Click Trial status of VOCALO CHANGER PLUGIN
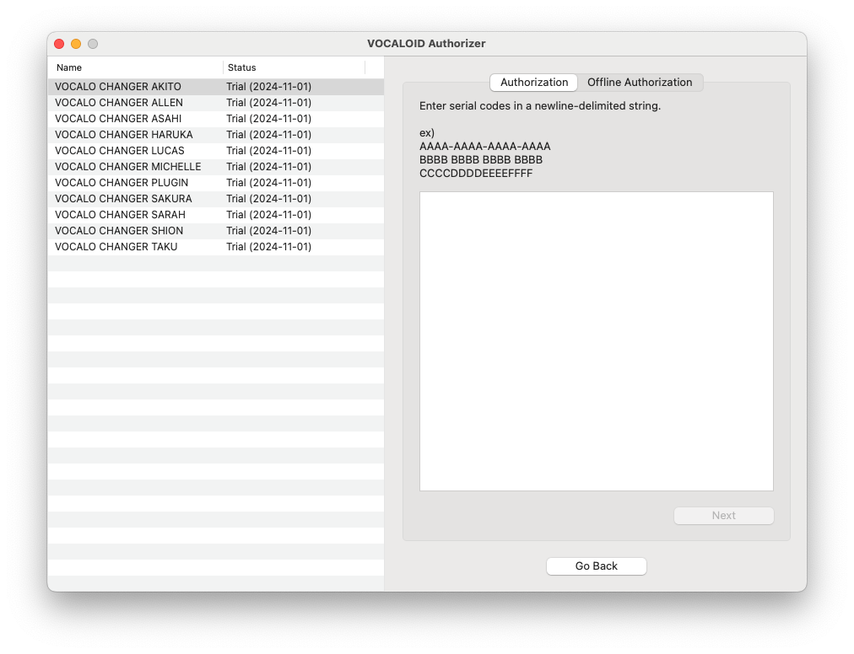This screenshot has height=654, width=854. [x=269, y=183]
